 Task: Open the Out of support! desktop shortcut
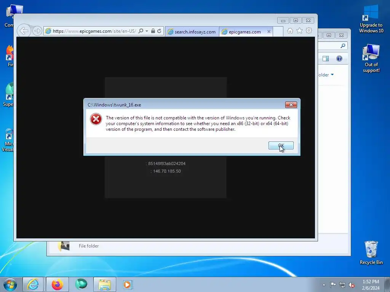pyautogui.click(x=371, y=59)
